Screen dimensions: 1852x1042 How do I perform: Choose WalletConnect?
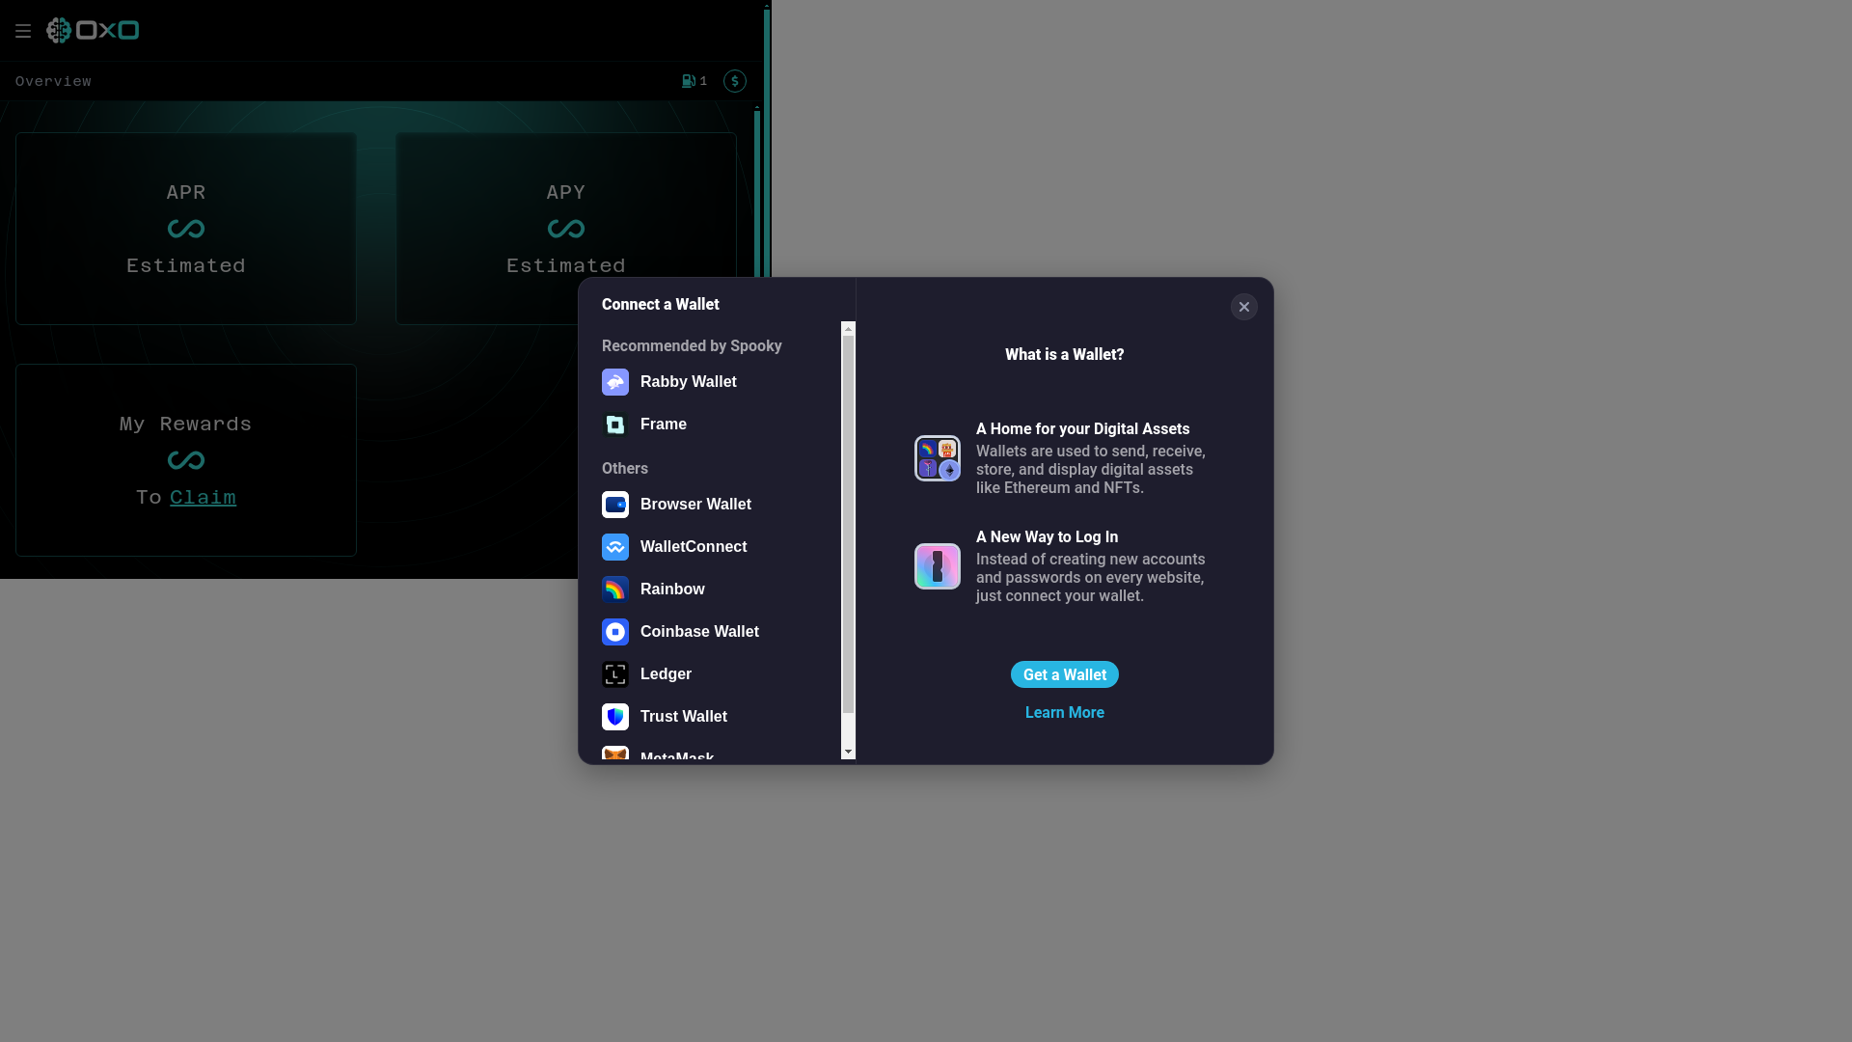coord(717,547)
